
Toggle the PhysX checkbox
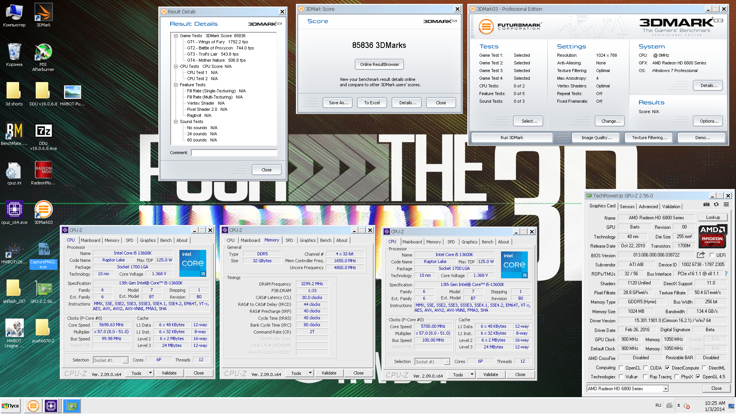(677, 377)
